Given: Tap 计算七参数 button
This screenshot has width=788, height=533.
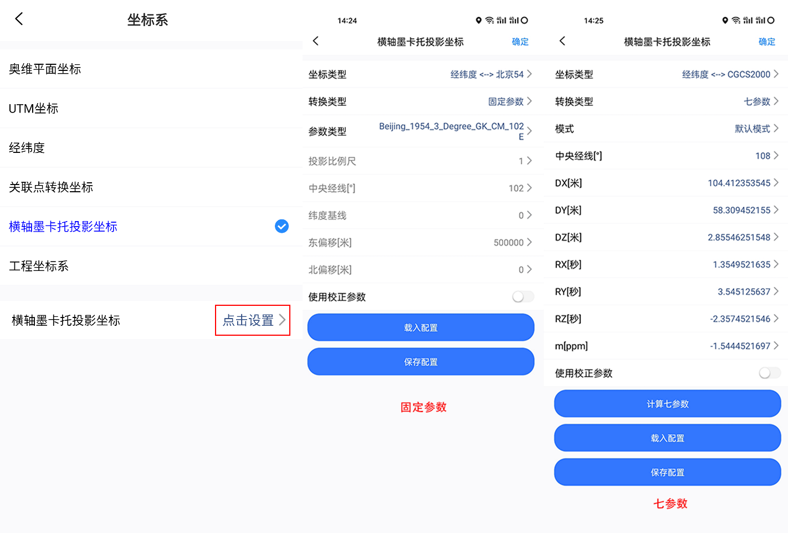Looking at the screenshot, I should [668, 404].
